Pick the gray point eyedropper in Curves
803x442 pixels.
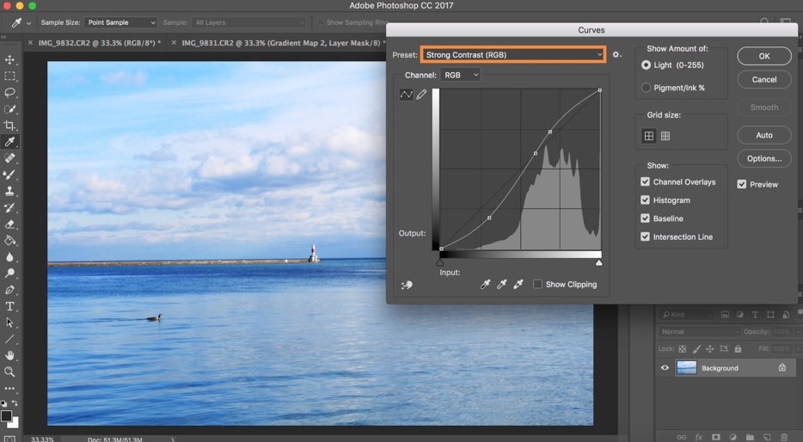(502, 285)
